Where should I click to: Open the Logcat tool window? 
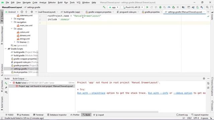[99, 115]
